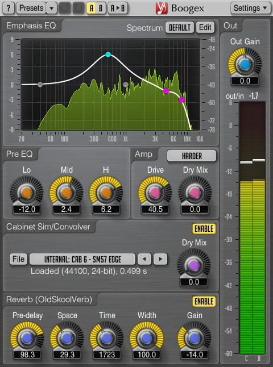Screen dimensions: 273x367
Task: Switch to state B
Action: 101,8
